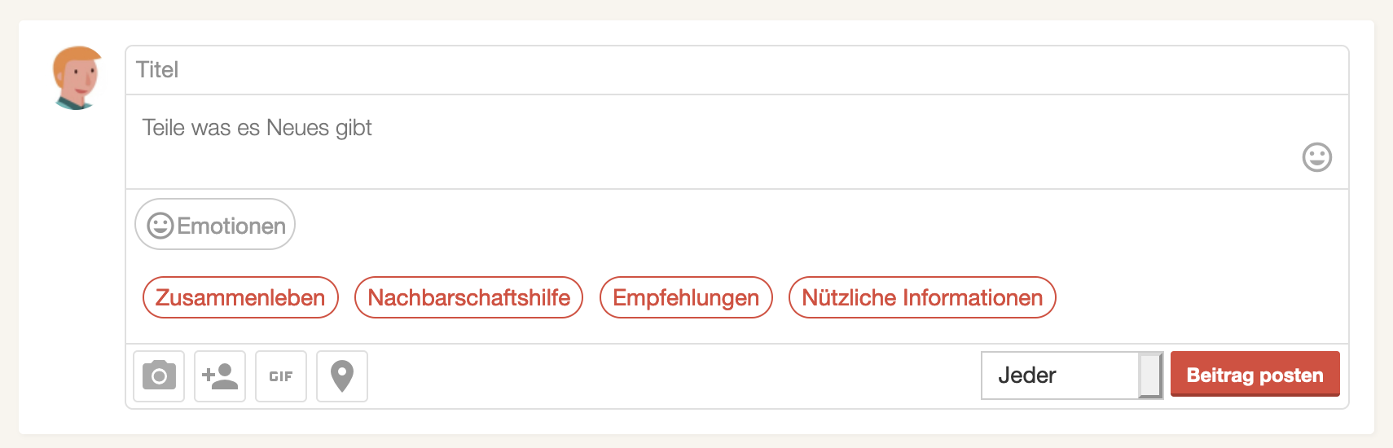Image resolution: width=1393 pixels, height=448 pixels.
Task: Click the smiley face inside Emotionen pill
Action: (160, 226)
